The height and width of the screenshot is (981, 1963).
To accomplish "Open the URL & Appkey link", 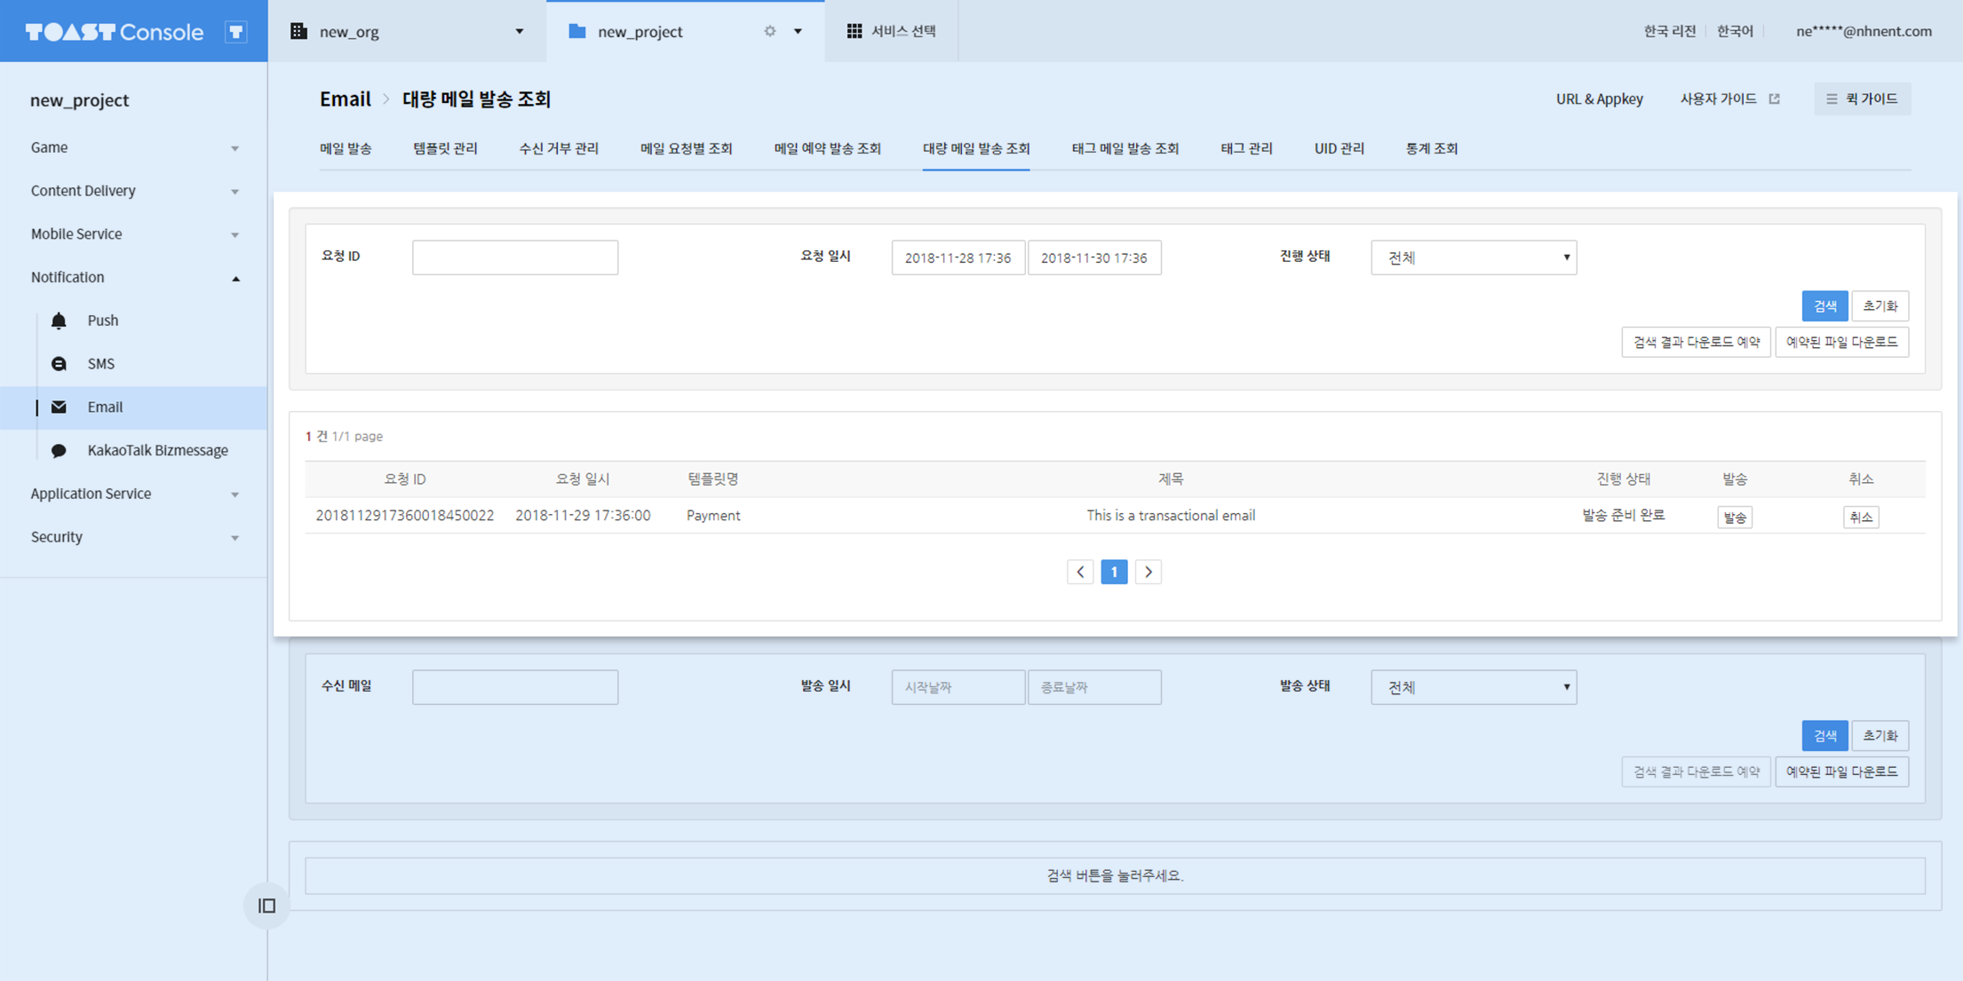I will (1599, 99).
